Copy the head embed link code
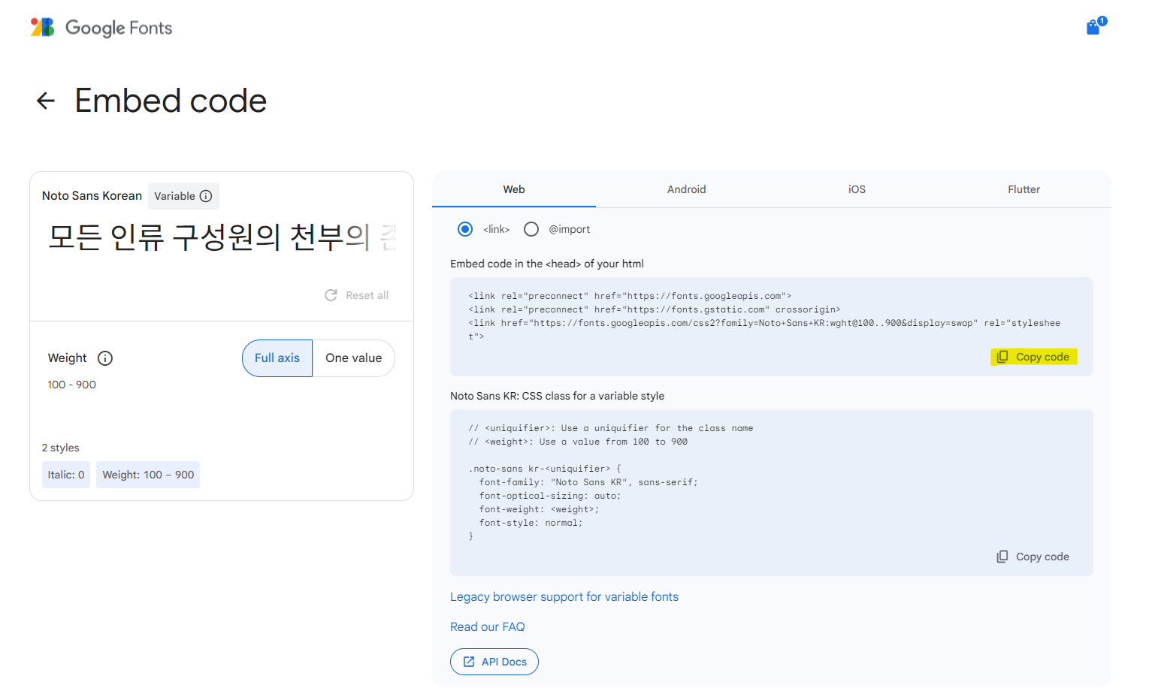Image resolution: width=1149 pixels, height=688 pixels. coord(1034,357)
